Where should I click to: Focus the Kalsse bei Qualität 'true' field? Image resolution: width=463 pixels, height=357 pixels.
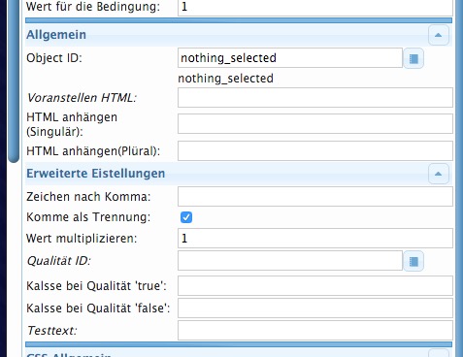tap(315, 285)
